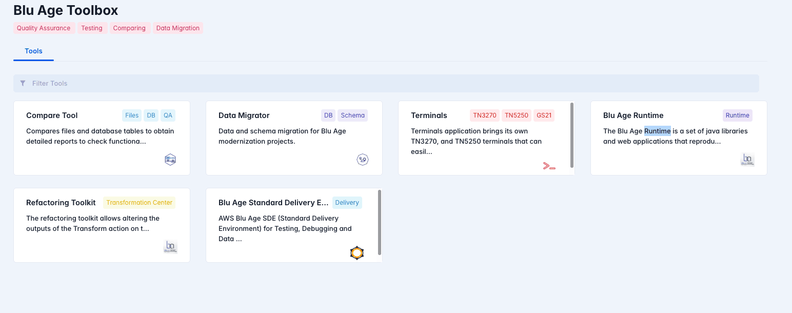792x313 pixels.
Task: Select the Data Migration tag
Action: click(x=177, y=28)
